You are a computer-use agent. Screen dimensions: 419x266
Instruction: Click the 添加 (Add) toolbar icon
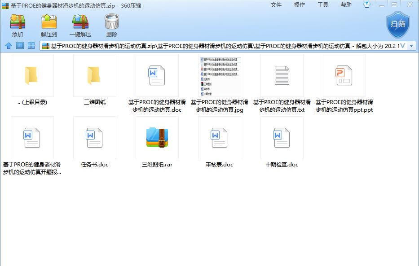pos(18,22)
